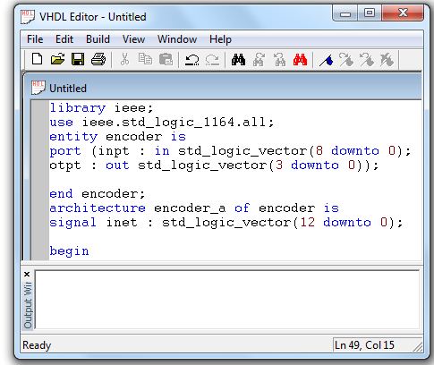The height and width of the screenshot is (365, 434).
Task: Go to the next bookmark icon
Action: pyautogui.click(x=346, y=60)
